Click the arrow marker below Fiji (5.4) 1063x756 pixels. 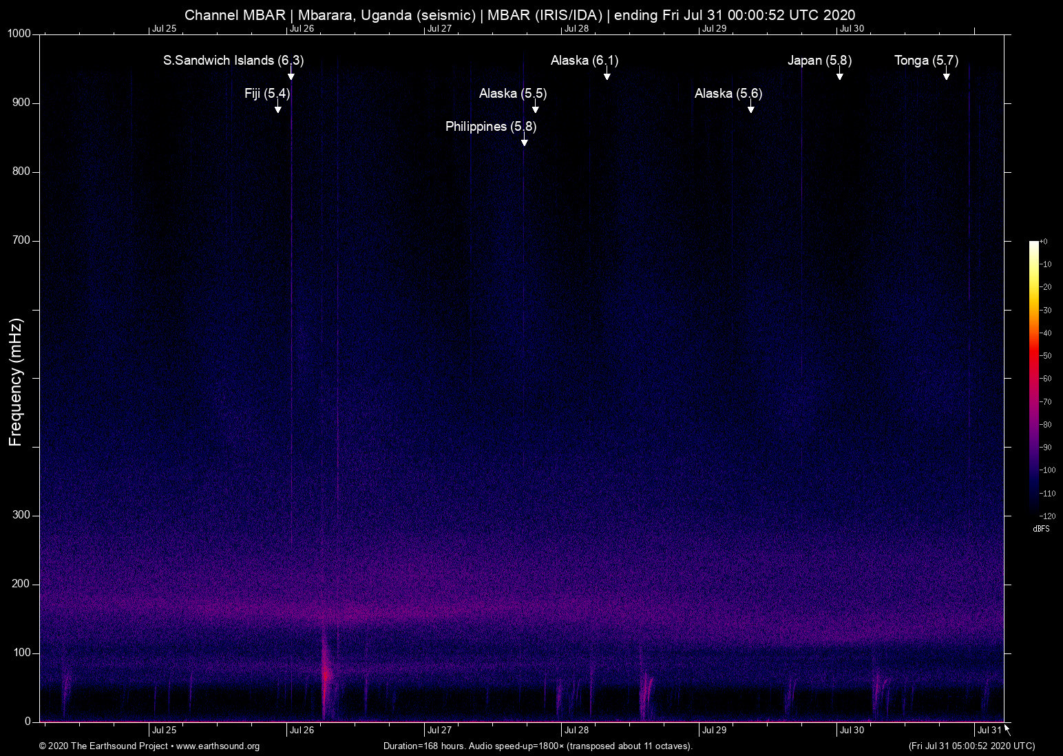coord(278,107)
